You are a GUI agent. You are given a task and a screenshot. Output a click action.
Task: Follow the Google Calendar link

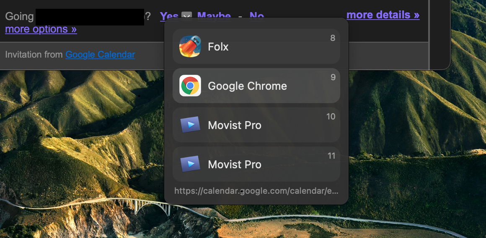[100, 55]
